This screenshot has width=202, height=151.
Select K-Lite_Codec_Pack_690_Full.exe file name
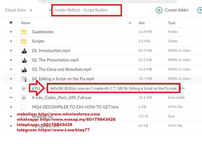tap(61, 98)
